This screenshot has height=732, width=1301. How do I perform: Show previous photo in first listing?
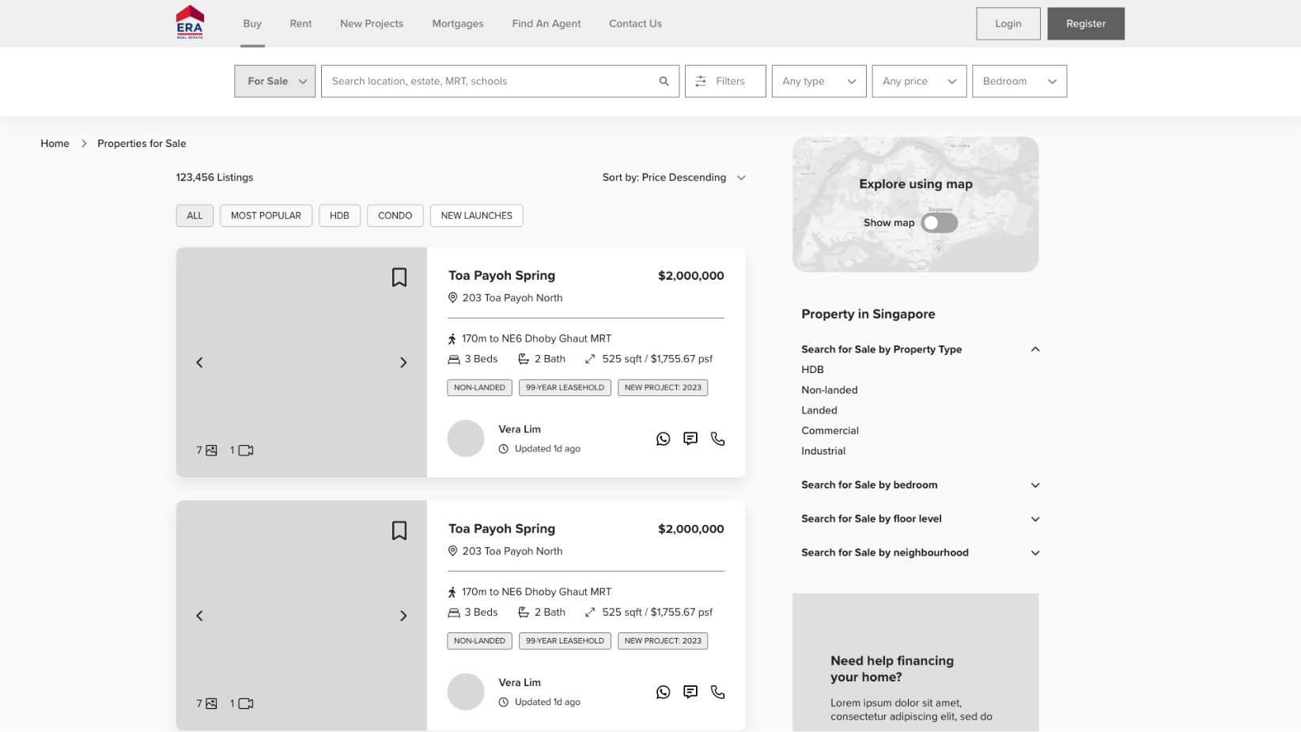199,363
